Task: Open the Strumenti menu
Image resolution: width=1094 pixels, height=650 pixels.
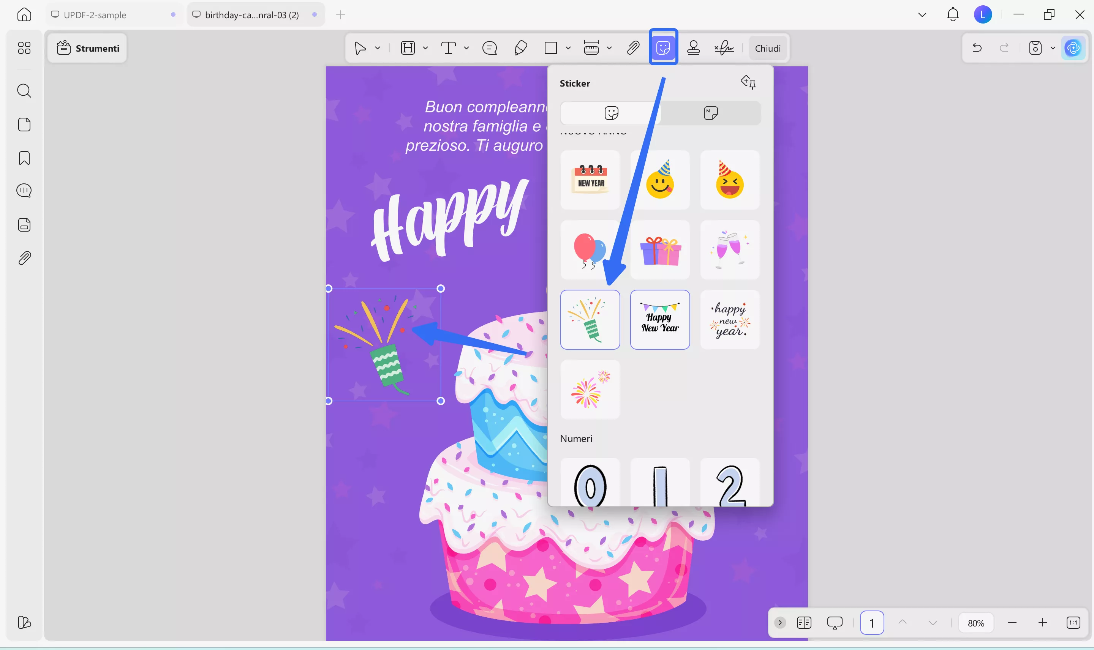Action: click(x=87, y=48)
